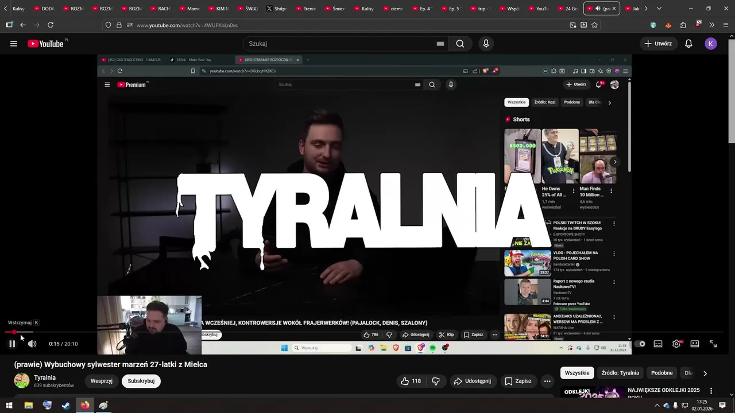Open the YouTube notifications bell
The image size is (735, 413).
(688, 44)
